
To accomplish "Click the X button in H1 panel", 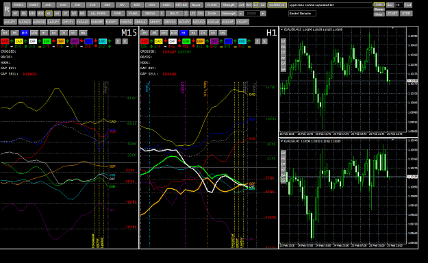I will point(257,41).
